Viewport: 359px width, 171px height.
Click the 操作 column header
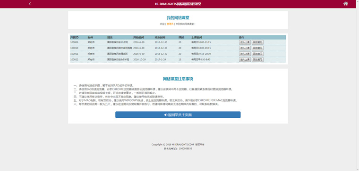coord(241,37)
